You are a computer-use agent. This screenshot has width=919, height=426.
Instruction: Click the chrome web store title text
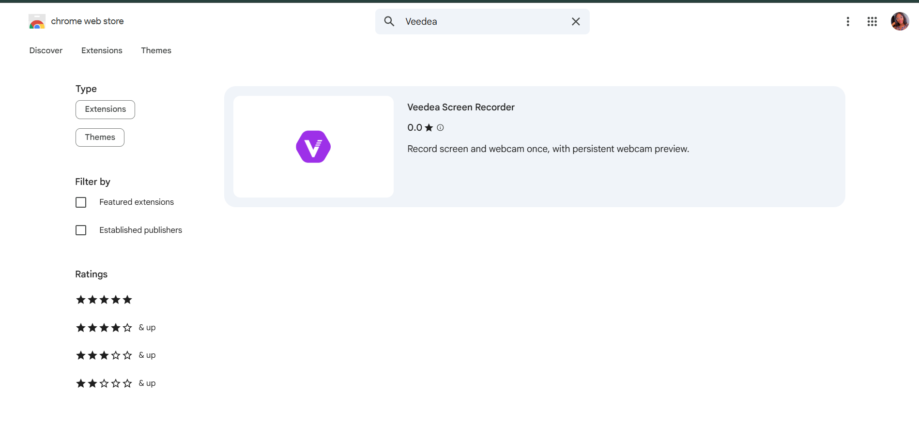point(87,21)
